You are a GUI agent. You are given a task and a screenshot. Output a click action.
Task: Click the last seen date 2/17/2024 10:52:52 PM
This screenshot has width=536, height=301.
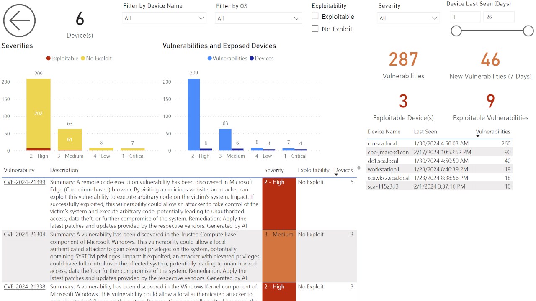coord(442,153)
